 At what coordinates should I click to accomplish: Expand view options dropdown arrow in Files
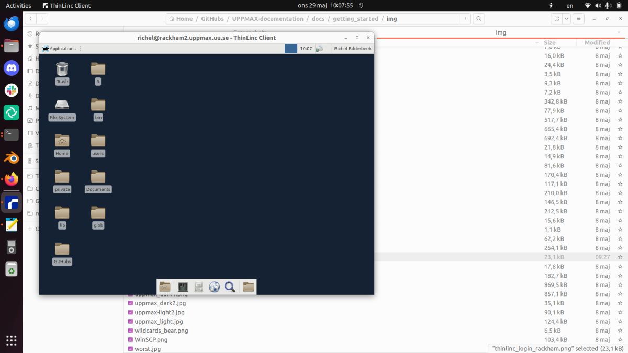tap(567, 19)
